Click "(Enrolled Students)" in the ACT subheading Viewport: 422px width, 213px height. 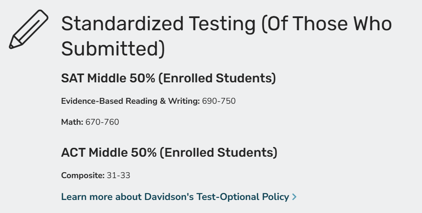tap(219, 153)
